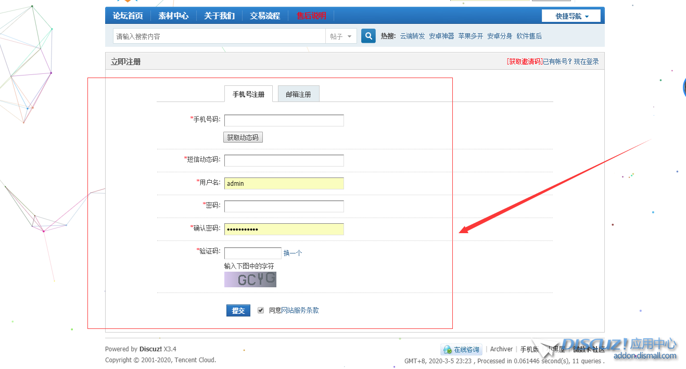The width and height of the screenshot is (686, 369).
Task: Click the 在线咨询 chat icon
Action: (x=447, y=350)
